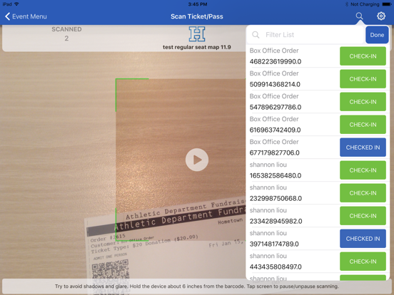Check in ticket 232998750668.0
Image resolution: width=394 pixels, height=295 pixels.
[363, 193]
